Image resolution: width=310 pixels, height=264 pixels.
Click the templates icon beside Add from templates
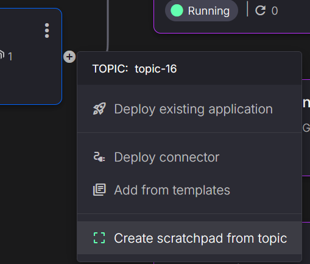(99, 190)
